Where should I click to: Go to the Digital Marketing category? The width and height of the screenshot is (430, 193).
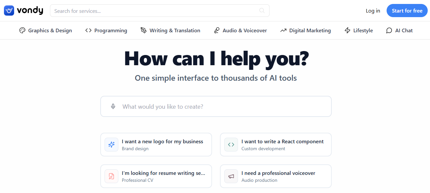(305, 30)
